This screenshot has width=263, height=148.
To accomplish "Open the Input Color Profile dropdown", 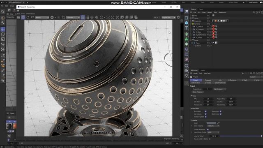I will point(213,132).
